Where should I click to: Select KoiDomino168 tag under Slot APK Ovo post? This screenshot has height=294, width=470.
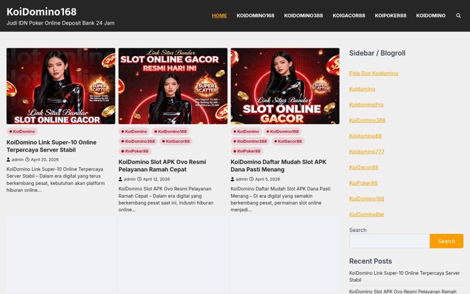[170, 131]
